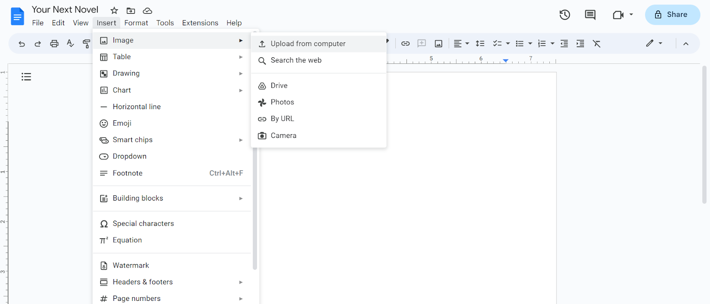Select Upload from computer option

(x=308, y=43)
